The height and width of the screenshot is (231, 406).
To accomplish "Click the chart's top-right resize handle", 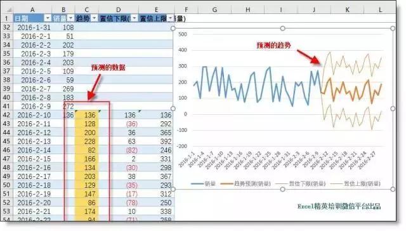I will point(393,28).
